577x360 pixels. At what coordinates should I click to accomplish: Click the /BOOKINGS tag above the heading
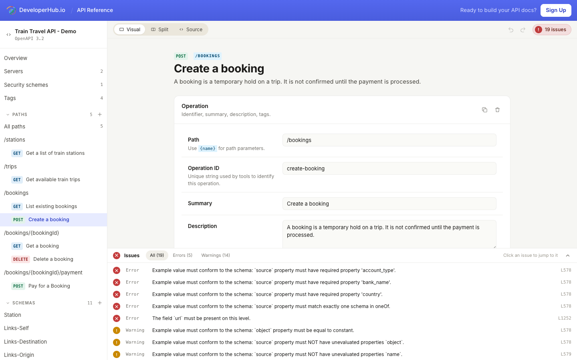[208, 56]
